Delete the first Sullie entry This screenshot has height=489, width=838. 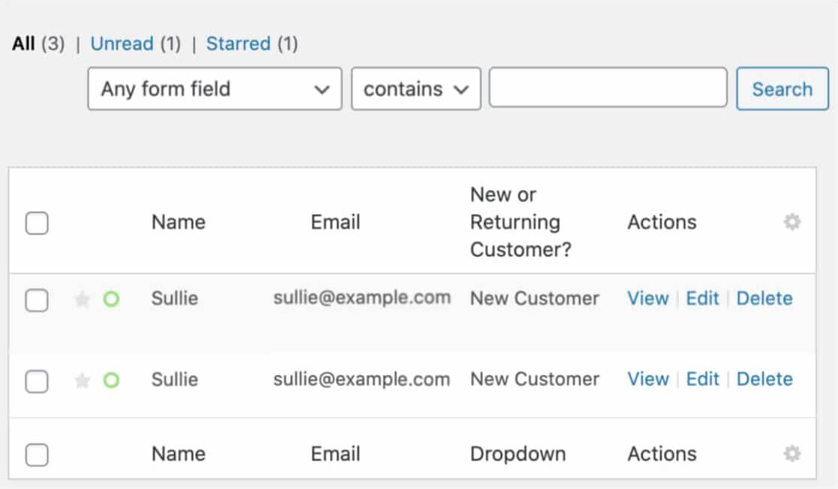(x=764, y=298)
